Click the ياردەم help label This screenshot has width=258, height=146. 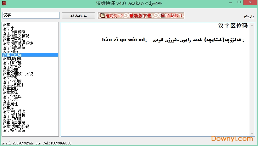(249, 16)
